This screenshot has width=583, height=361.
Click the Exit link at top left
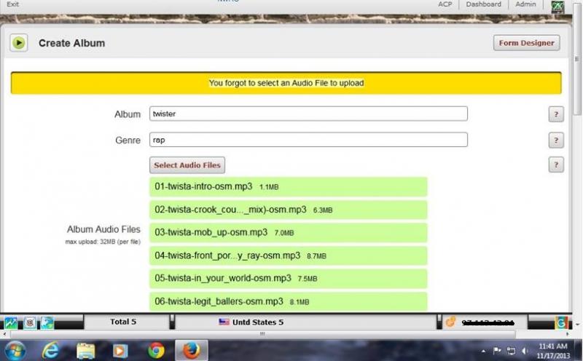pos(12,4)
